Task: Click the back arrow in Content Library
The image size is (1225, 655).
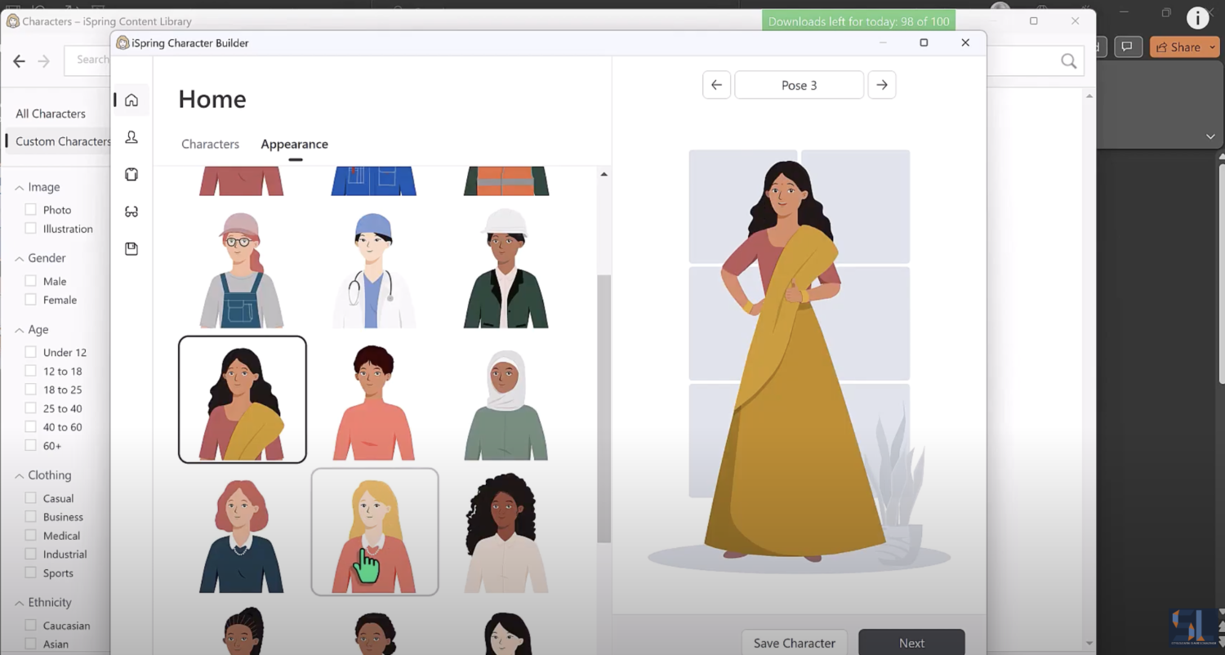Action: (19, 61)
